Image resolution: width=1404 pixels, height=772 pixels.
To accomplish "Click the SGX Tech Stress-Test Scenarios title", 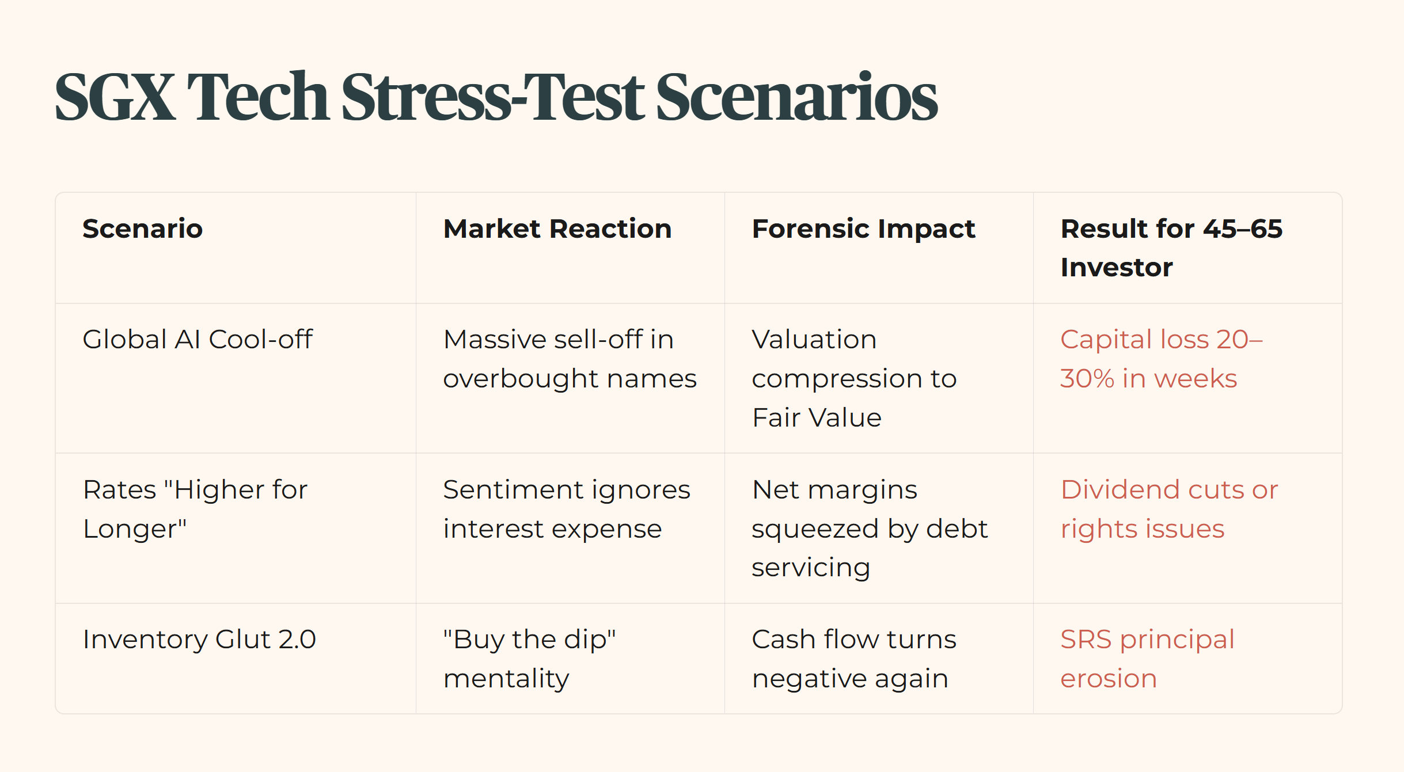I will 496,97.
